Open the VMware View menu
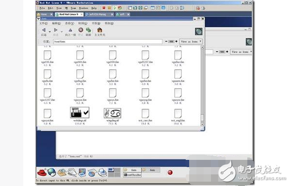The height and width of the screenshot is (186, 290). pos(59,8)
